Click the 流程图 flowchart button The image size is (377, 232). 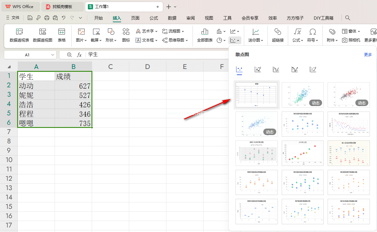[x=173, y=31]
